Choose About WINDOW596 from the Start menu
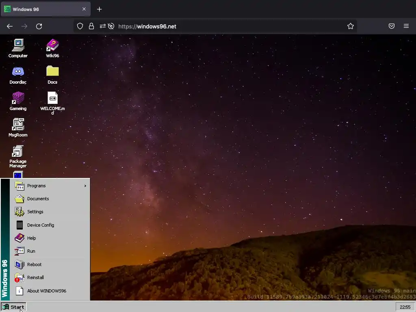Image resolution: width=416 pixels, height=312 pixels. click(50, 291)
